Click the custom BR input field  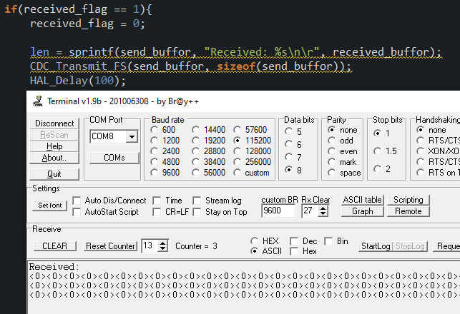tap(278, 211)
